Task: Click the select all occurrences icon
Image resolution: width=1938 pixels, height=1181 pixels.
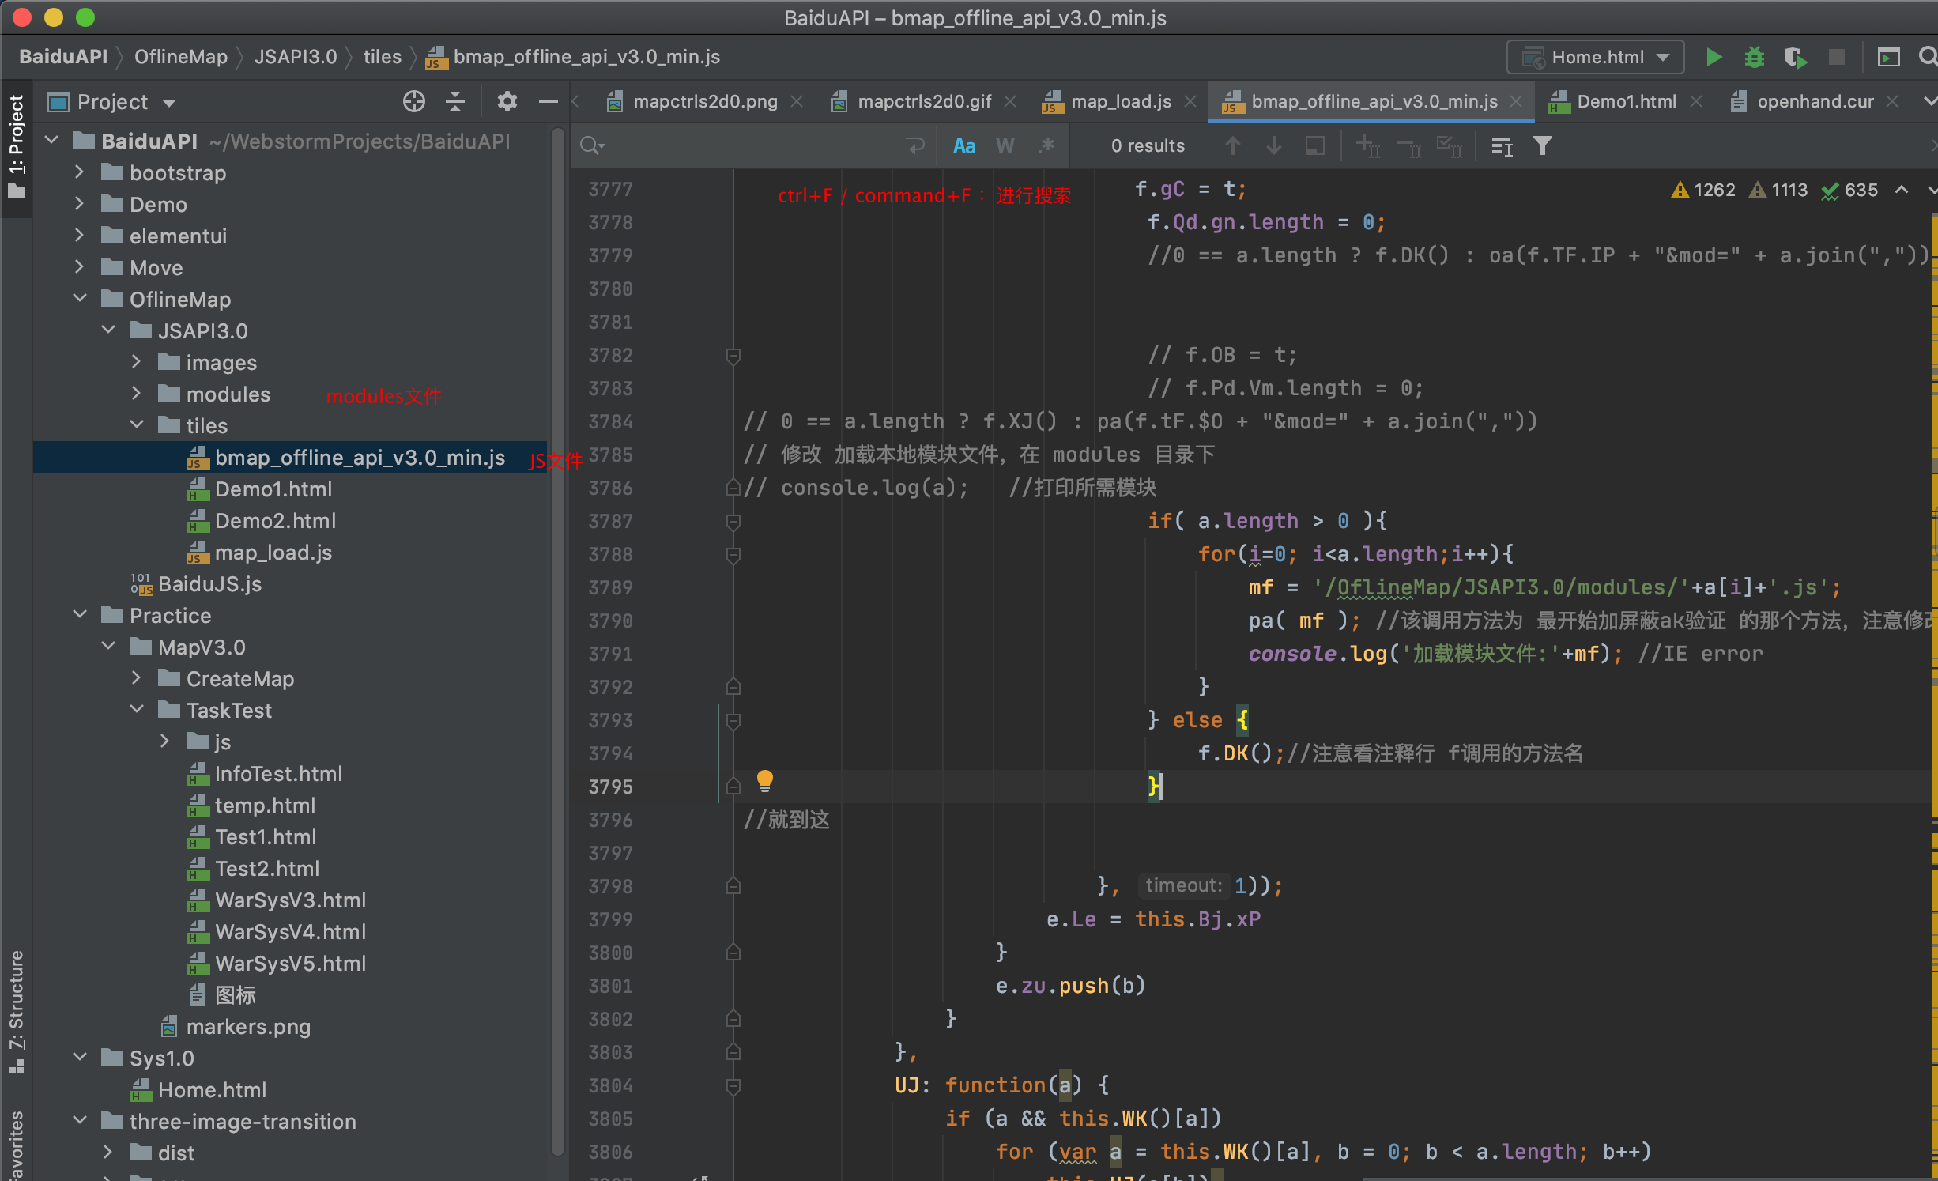Action: 1449,145
